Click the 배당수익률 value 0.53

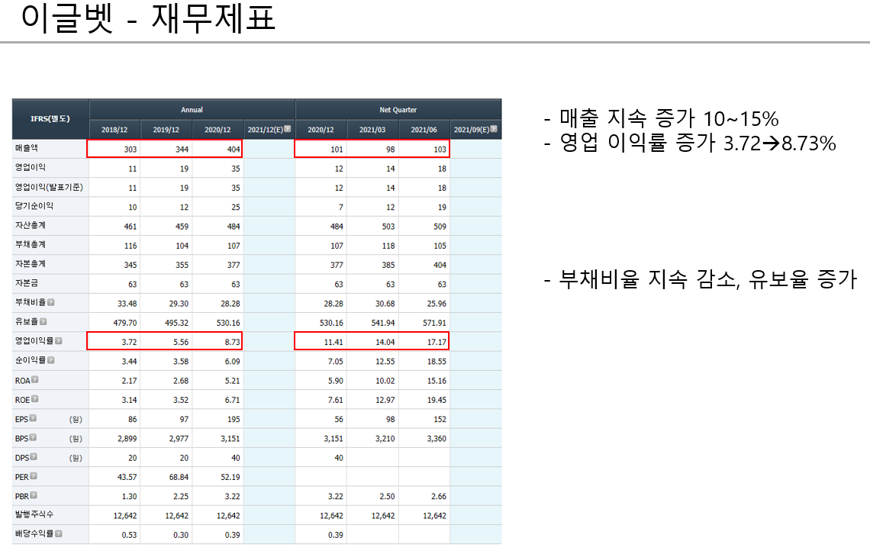click(x=129, y=535)
